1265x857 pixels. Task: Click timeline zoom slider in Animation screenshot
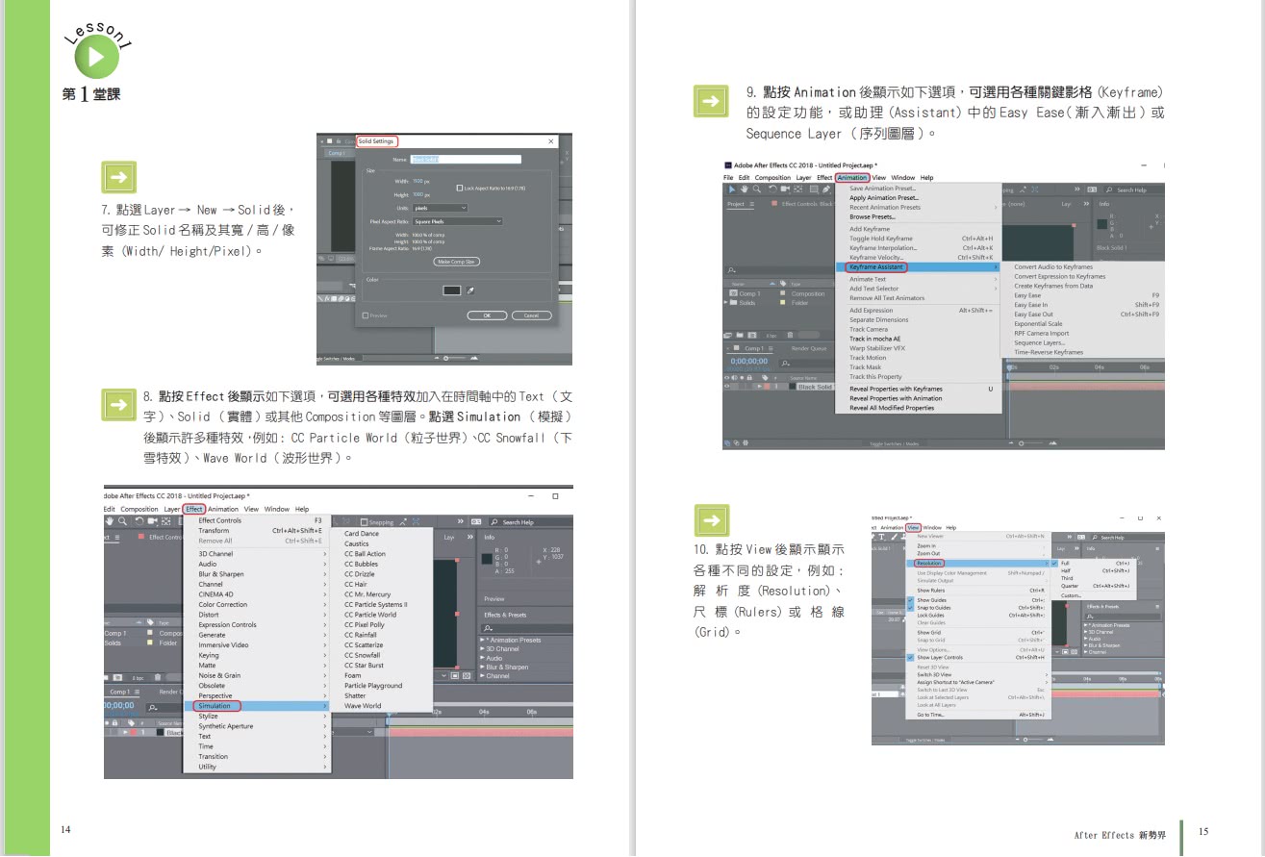tap(1031, 443)
